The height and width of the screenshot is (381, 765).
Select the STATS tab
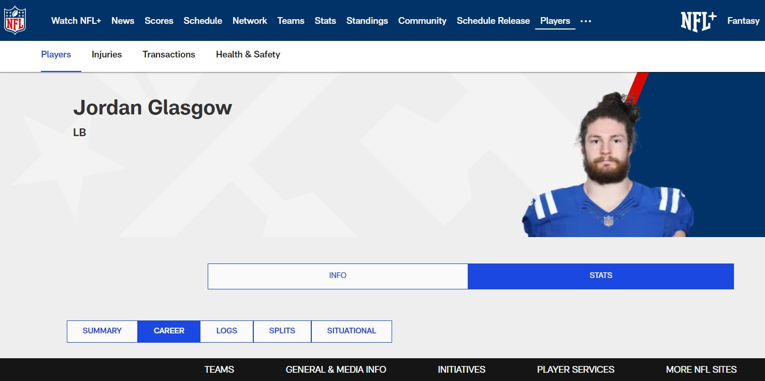click(x=601, y=276)
